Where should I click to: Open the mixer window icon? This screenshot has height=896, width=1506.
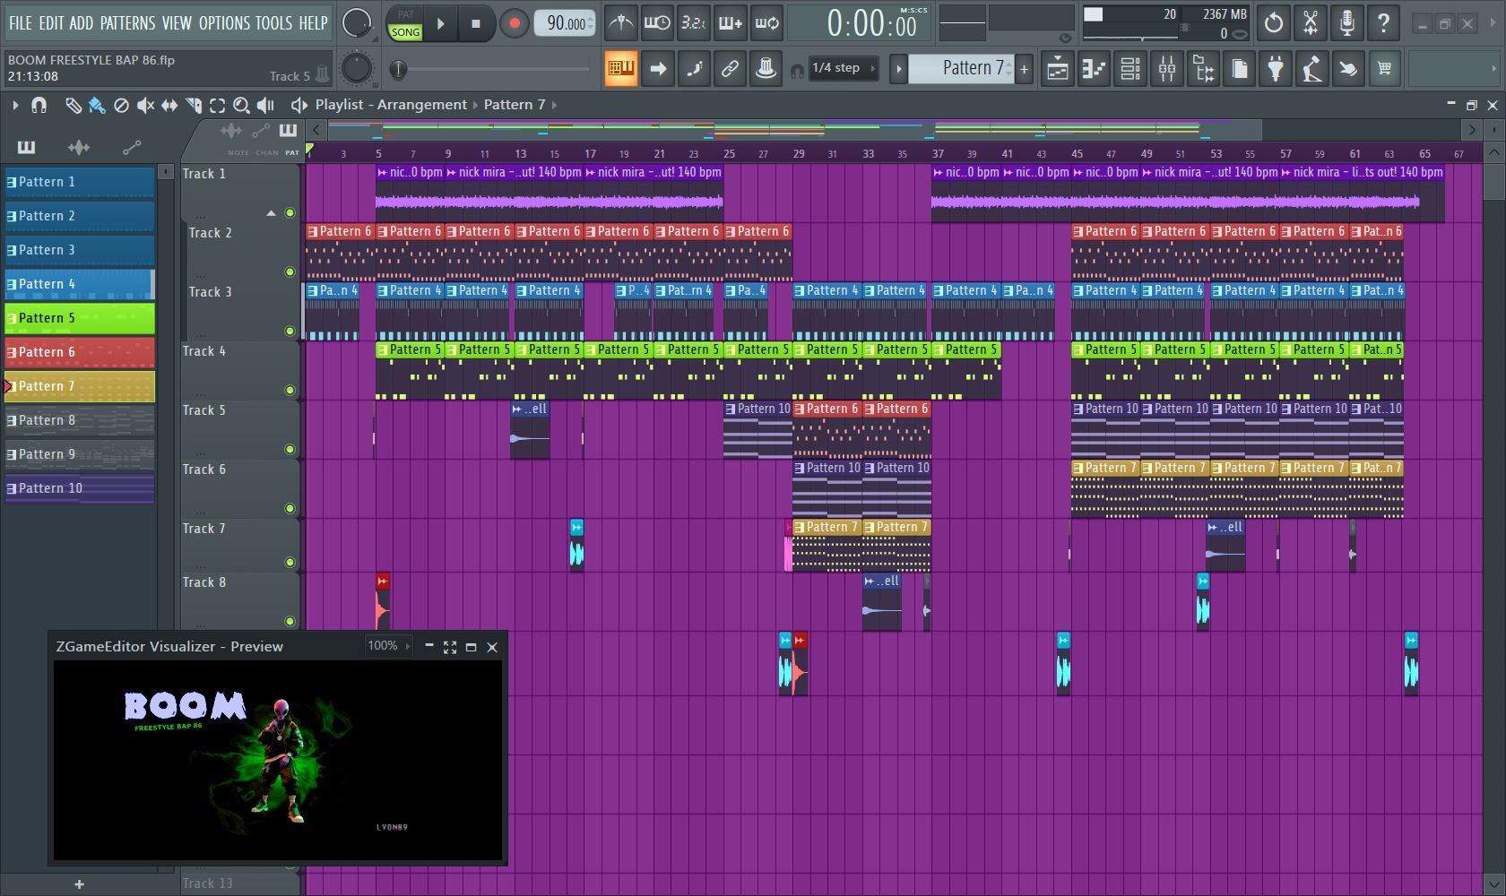tap(1166, 68)
